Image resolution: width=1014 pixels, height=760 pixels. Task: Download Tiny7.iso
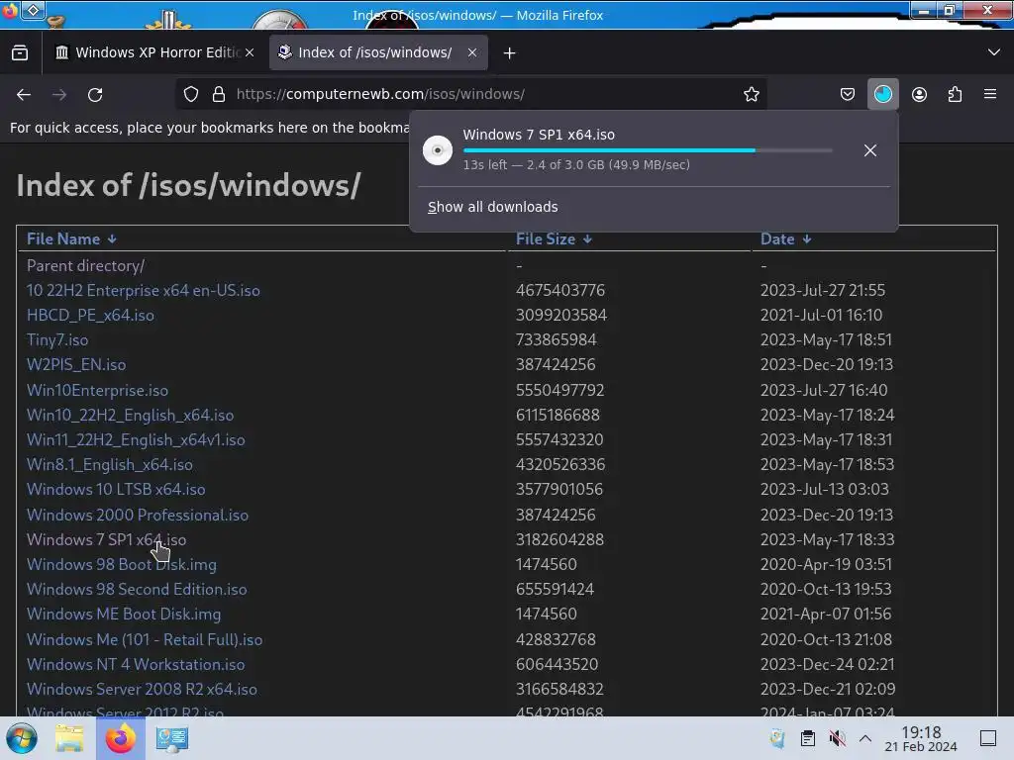pos(57,340)
